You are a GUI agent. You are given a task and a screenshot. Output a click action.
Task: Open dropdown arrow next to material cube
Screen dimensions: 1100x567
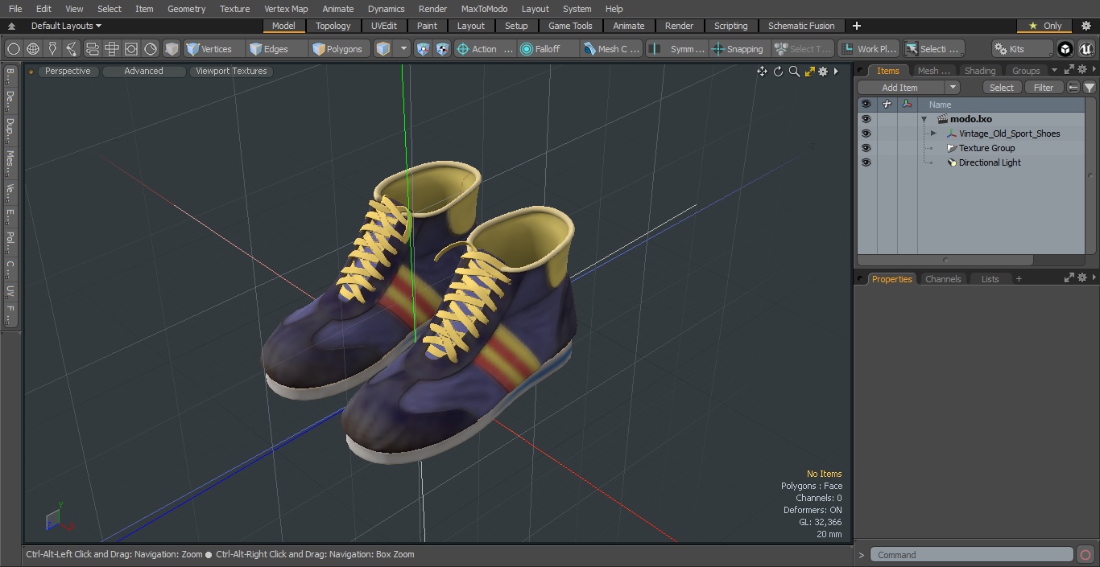(403, 49)
